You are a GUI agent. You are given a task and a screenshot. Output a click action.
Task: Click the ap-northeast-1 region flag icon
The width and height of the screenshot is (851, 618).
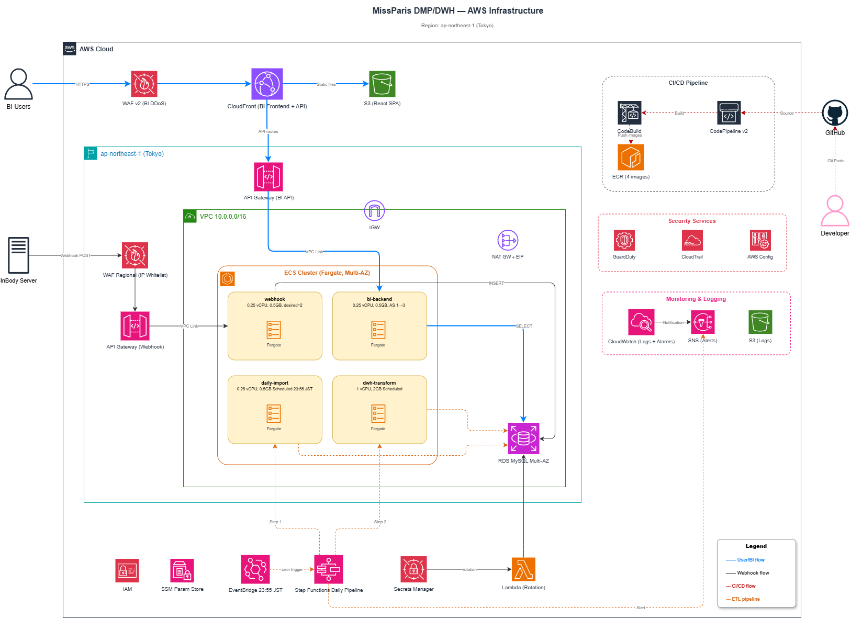[x=91, y=153]
